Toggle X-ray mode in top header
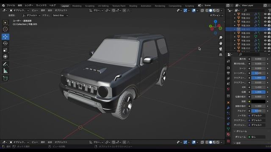Viewport: 271px width, 152px height. click(x=202, y=11)
